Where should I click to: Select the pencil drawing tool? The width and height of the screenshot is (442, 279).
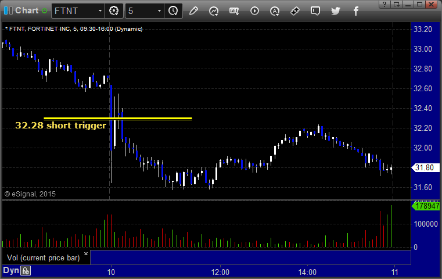point(193,11)
